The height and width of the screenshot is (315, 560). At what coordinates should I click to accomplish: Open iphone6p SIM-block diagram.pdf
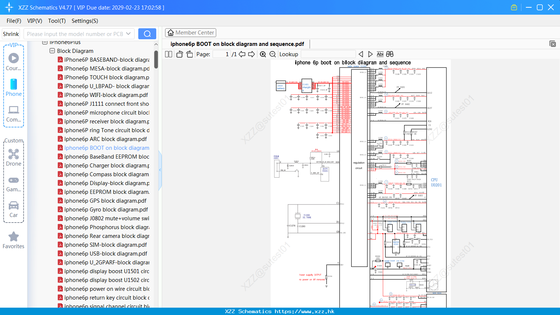(102, 245)
